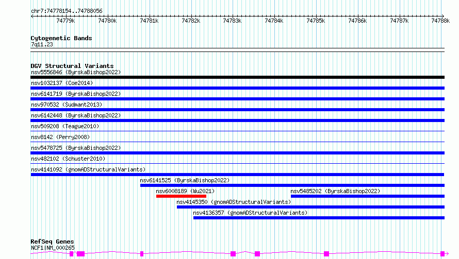Click the chr7:74778154..74788056 coordinate text

(67, 11)
